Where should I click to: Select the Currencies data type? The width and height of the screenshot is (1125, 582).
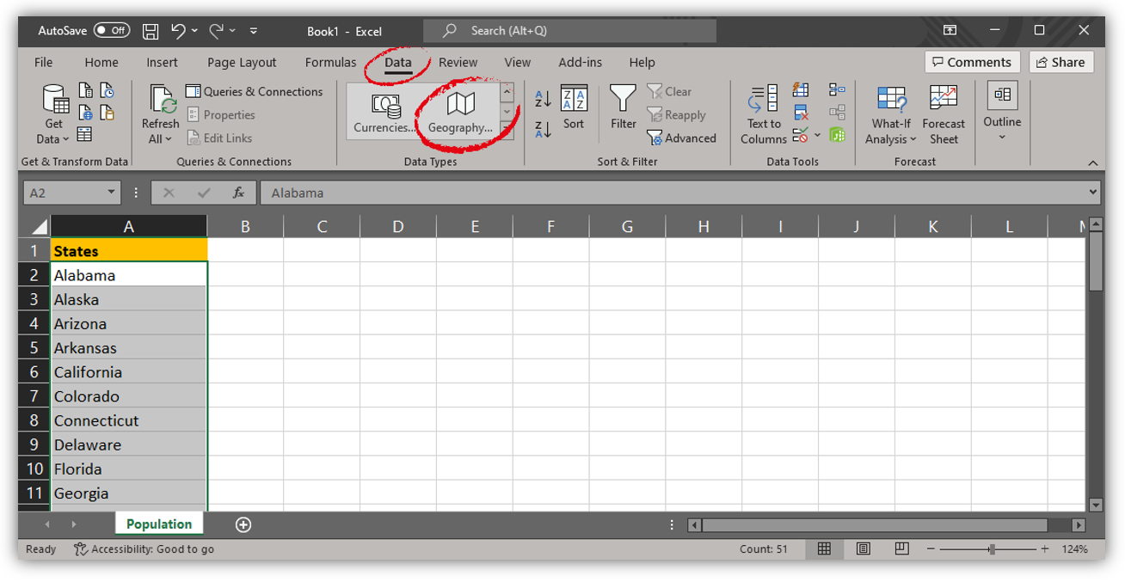coord(384,110)
